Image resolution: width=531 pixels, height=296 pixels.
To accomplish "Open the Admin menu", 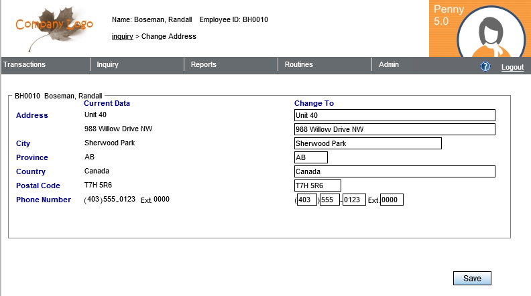I will [x=388, y=65].
